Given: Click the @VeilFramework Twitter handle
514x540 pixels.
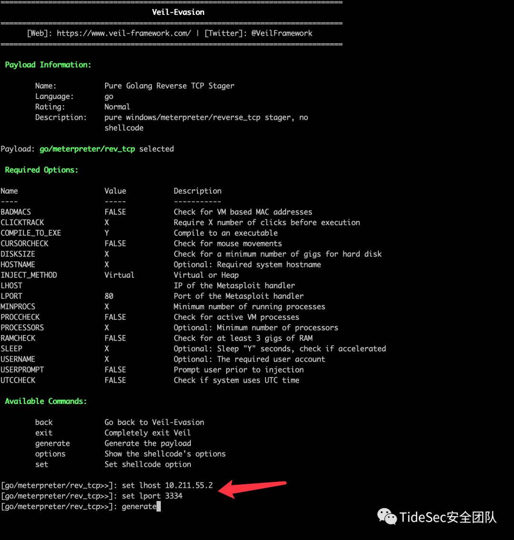Looking at the screenshot, I should 282,33.
